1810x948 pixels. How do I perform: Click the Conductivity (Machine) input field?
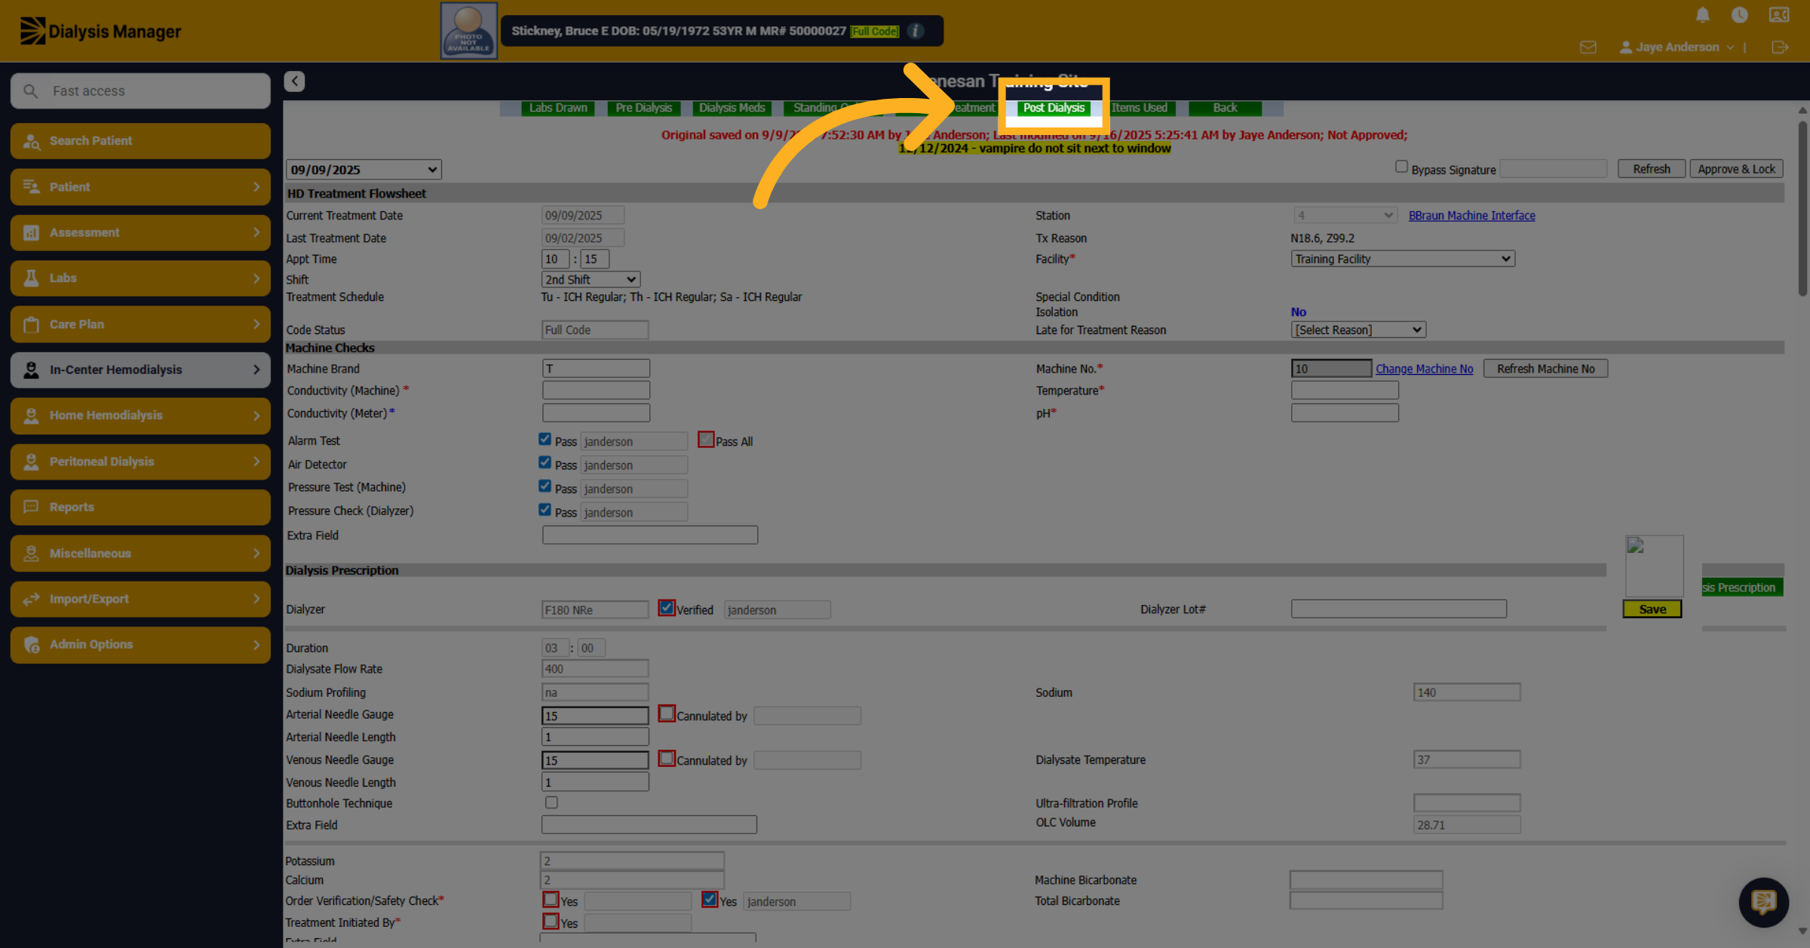596,390
